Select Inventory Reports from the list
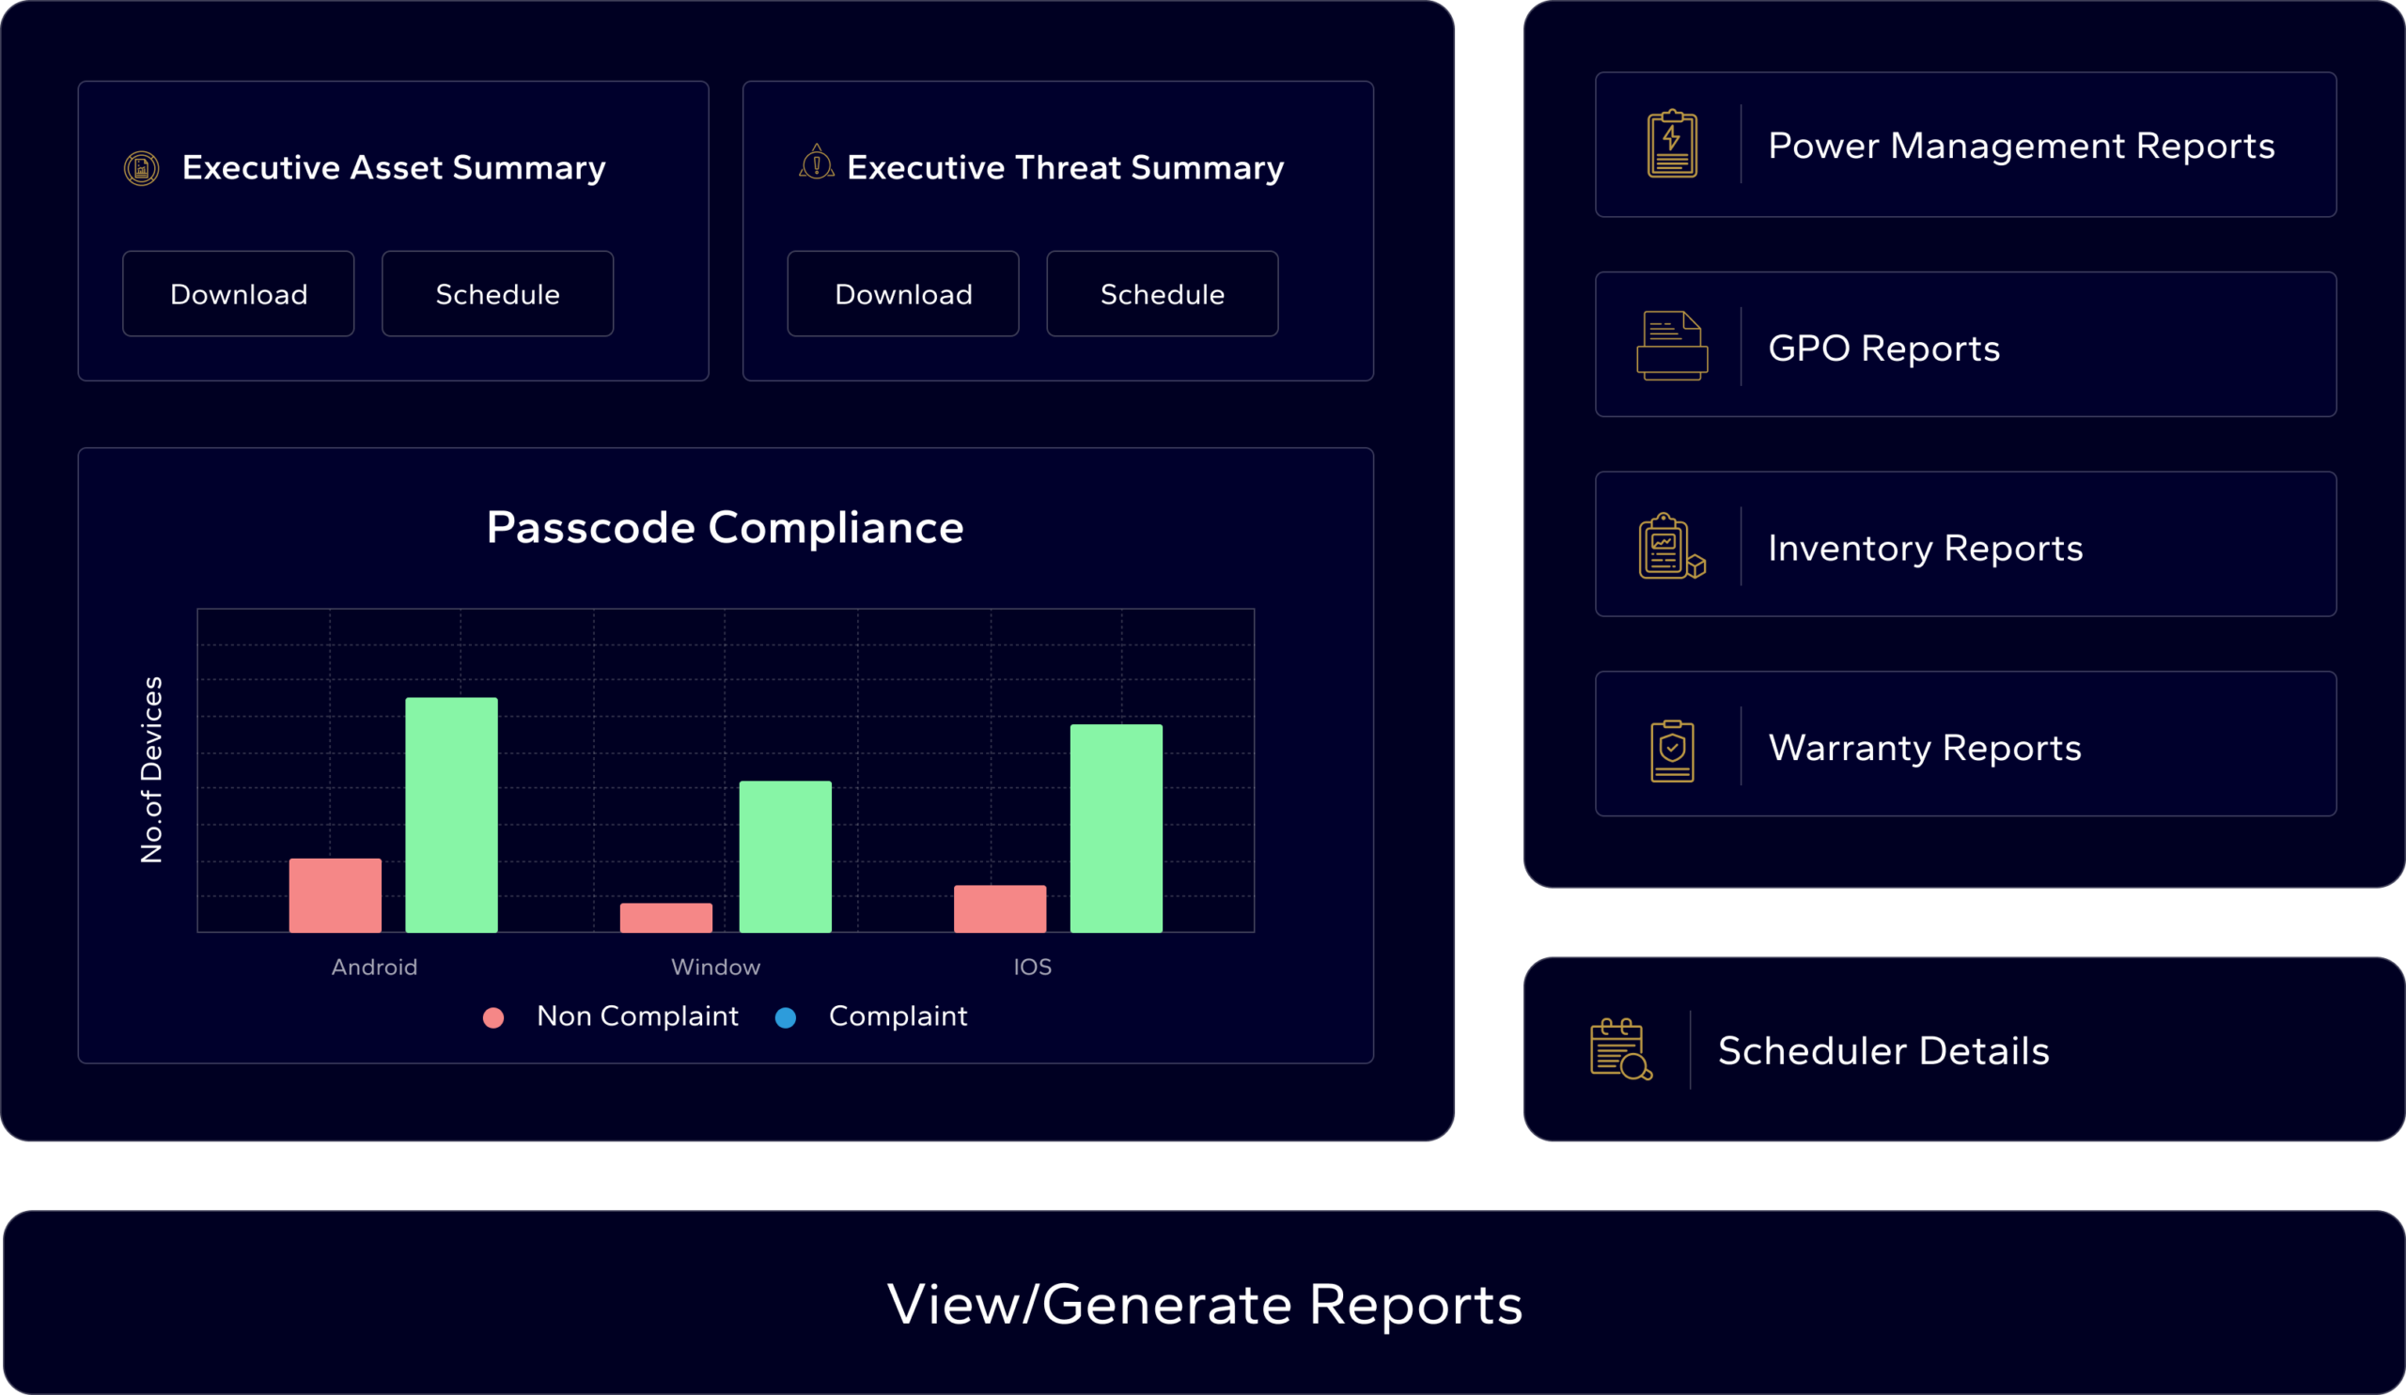Image resolution: width=2406 pixels, height=1395 pixels. [x=1924, y=549]
